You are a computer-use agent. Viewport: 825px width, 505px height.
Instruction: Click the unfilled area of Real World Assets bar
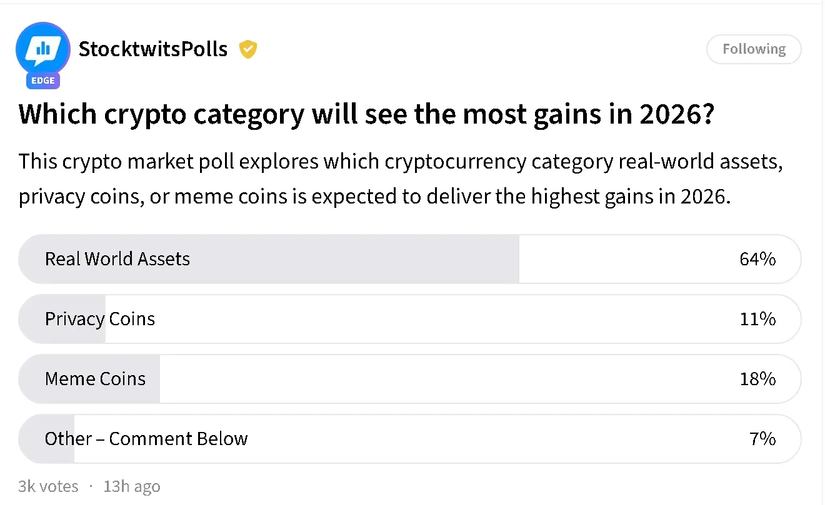tap(625, 259)
